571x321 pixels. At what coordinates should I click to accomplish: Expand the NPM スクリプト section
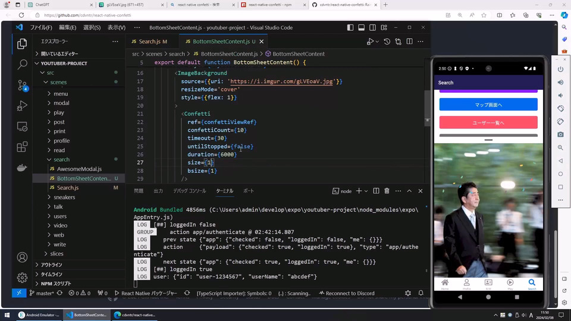tap(55, 284)
